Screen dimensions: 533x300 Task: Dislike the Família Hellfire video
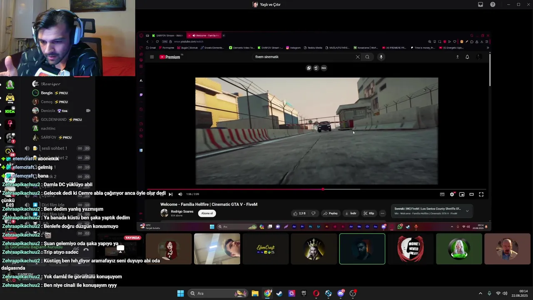coord(314,213)
